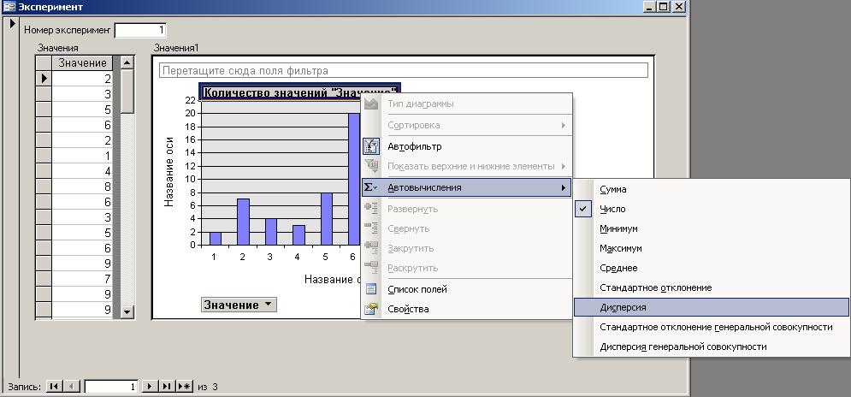Create a new record with asterisk button
Screen dimensions: 851x397
coord(185,386)
